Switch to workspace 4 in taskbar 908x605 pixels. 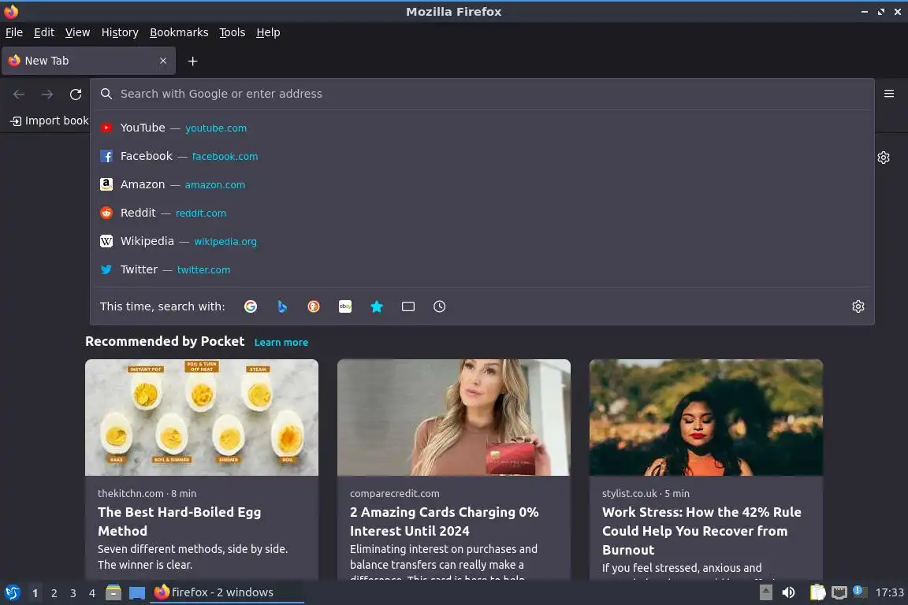[x=92, y=593]
